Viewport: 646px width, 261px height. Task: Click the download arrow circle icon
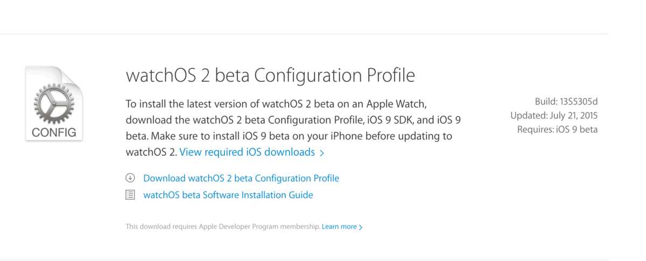[130, 178]
